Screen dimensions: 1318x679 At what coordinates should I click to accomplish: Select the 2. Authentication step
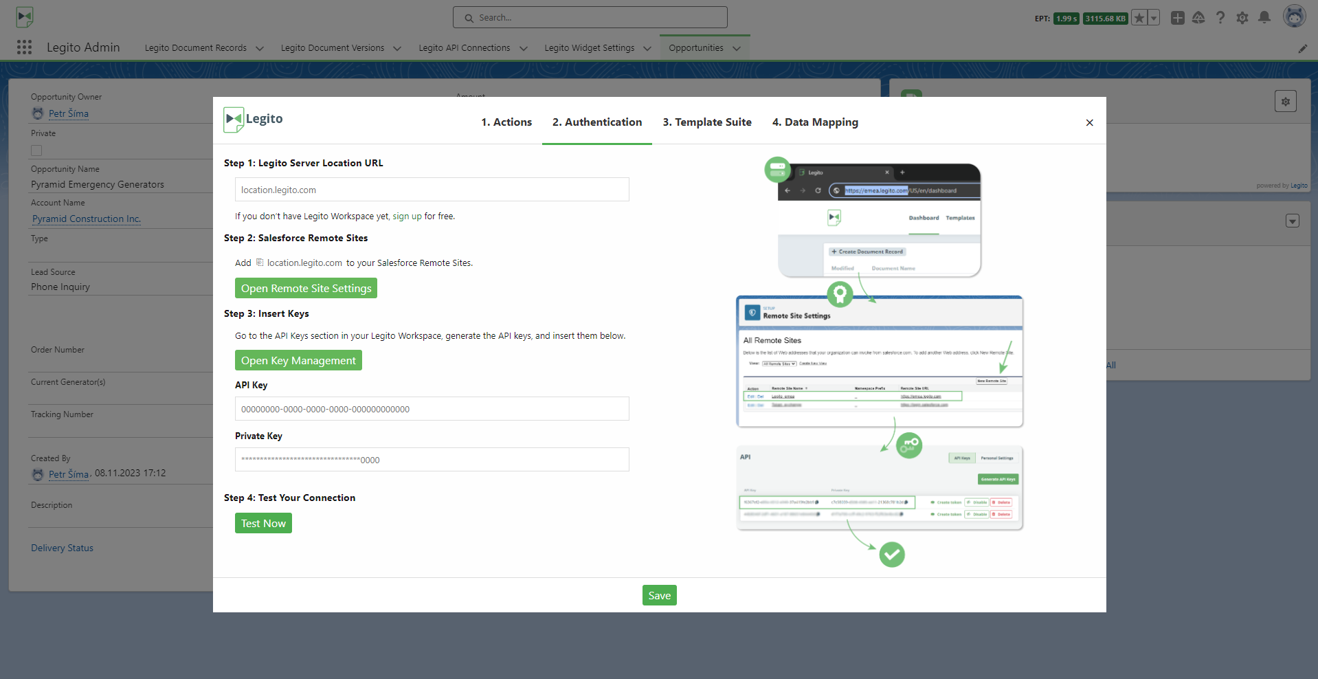click(x=597, y=122)
